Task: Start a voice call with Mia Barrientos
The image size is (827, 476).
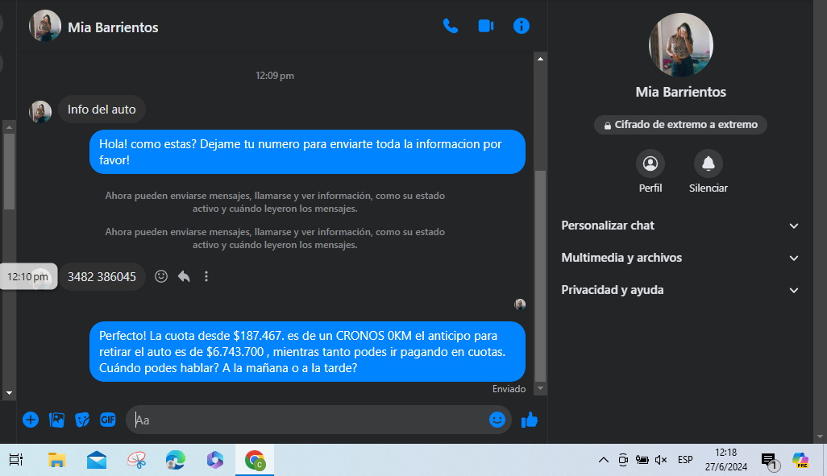Action: (x=450, y=26)
